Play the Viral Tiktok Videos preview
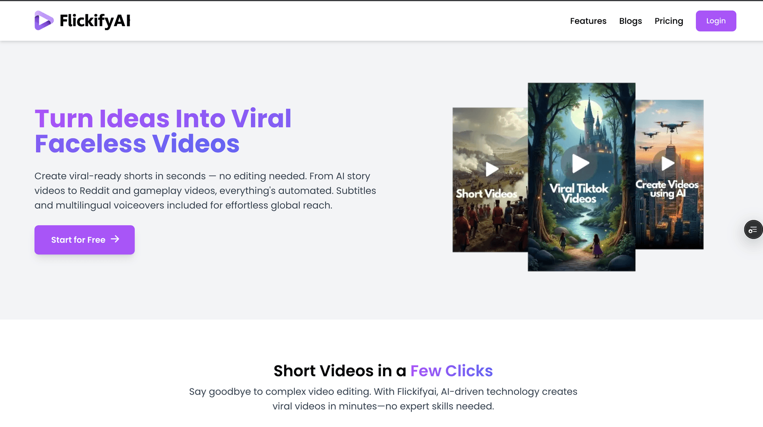 pos(581,163)
